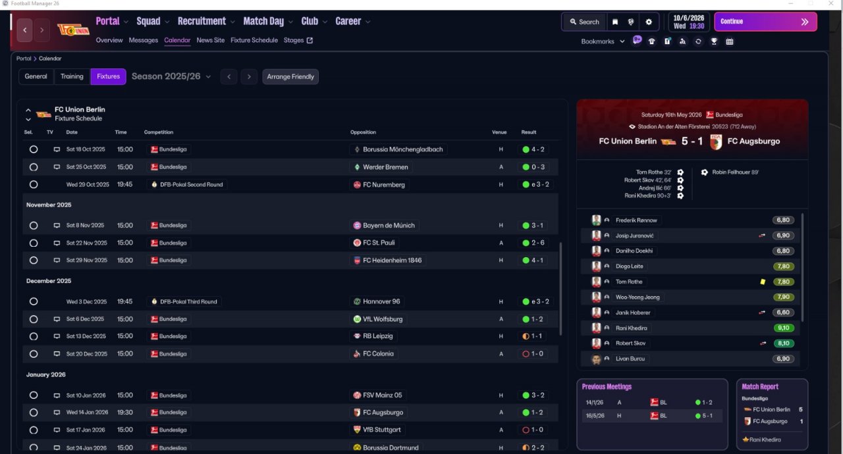Click the FC Union Berlin crest in header

73,30
